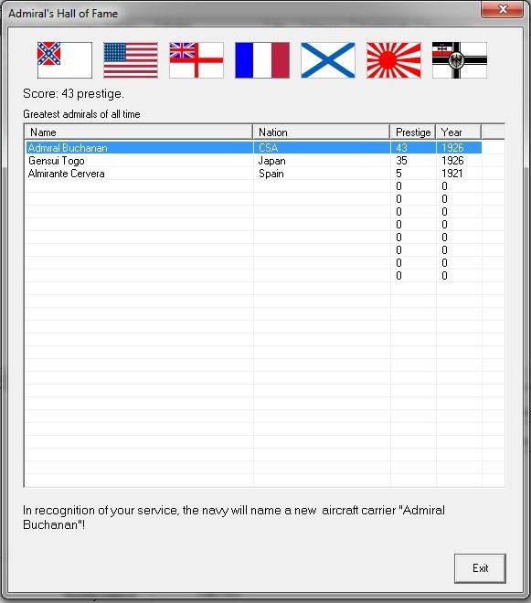
Task: Click the Exit button
Action: click(x=480, y=568)
